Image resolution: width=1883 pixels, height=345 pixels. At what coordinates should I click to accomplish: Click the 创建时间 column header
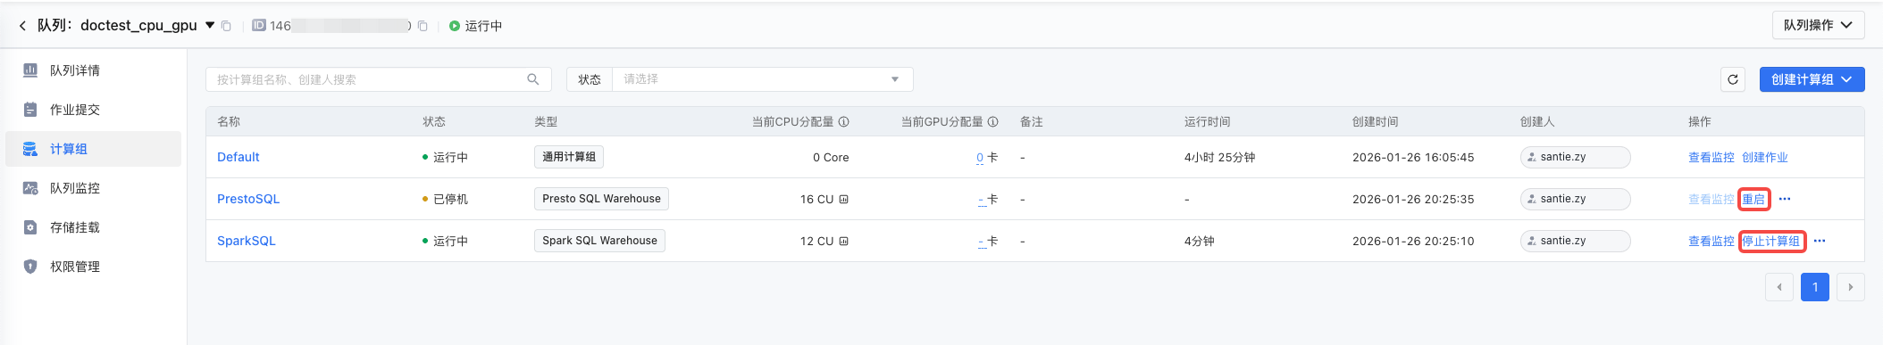pos(1376,122)
